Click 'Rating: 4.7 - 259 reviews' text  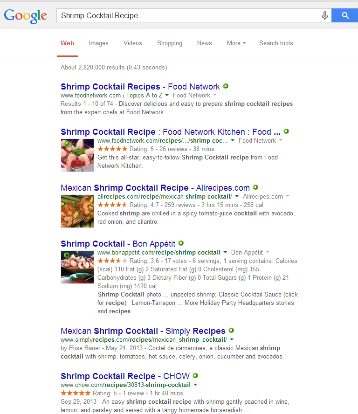[x=162, y=205]
